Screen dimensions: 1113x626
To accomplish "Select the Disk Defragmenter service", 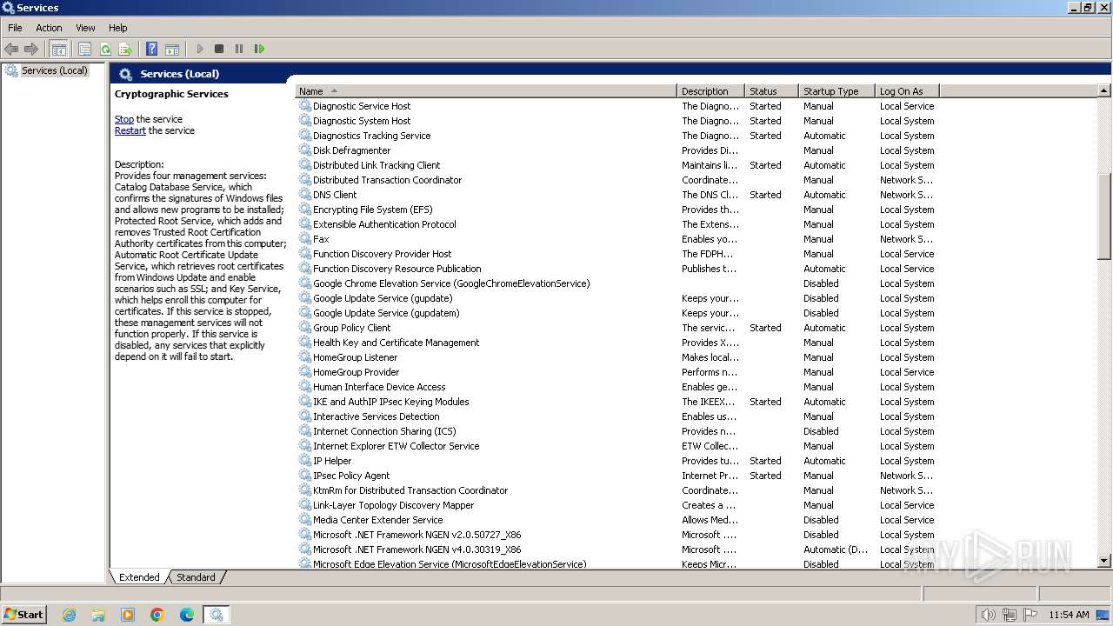I will click(x=617, y=150).
